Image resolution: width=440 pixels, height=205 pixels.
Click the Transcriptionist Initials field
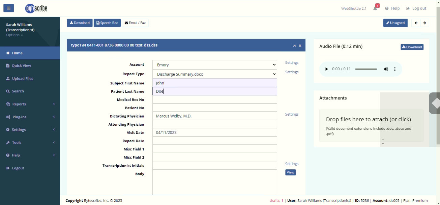pos(215,165)
